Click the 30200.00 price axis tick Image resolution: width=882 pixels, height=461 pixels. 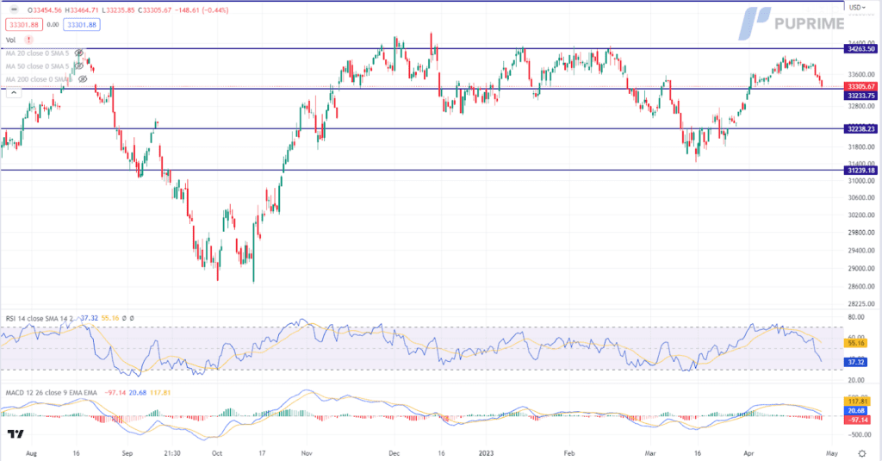pos(861,215)
